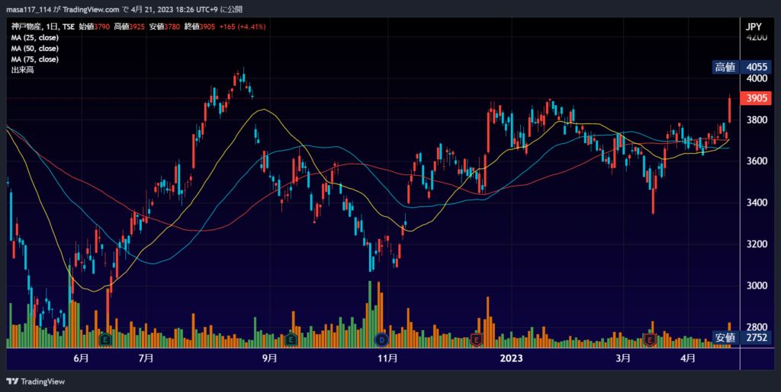Viewport: 781px width, 392px height.
Task: Click the 7月 label on time axis
Action: [x=146, y=359]
